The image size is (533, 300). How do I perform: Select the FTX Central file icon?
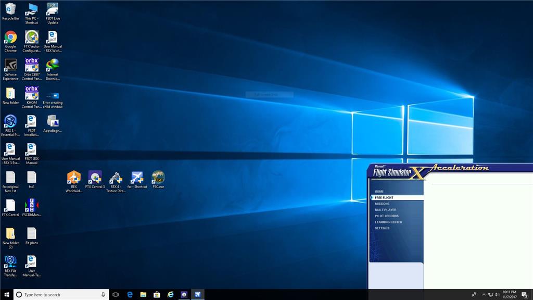[10, 208]
